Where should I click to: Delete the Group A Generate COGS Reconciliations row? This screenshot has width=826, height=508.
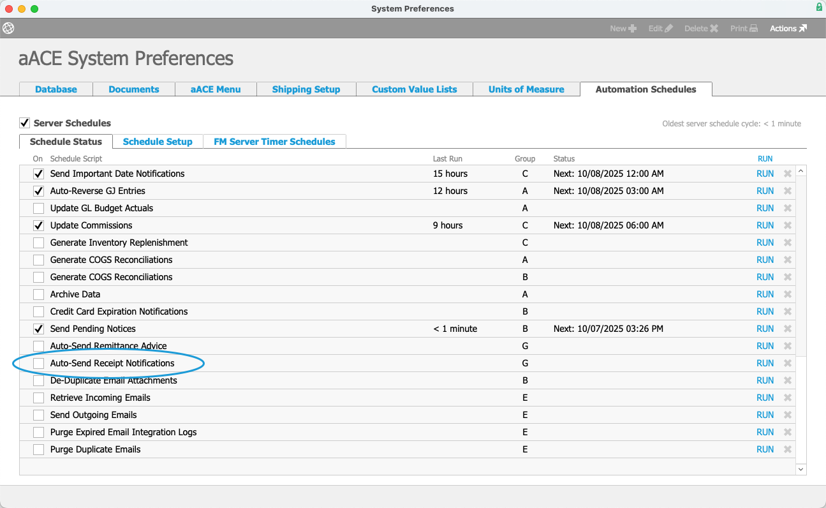(788, 260)
